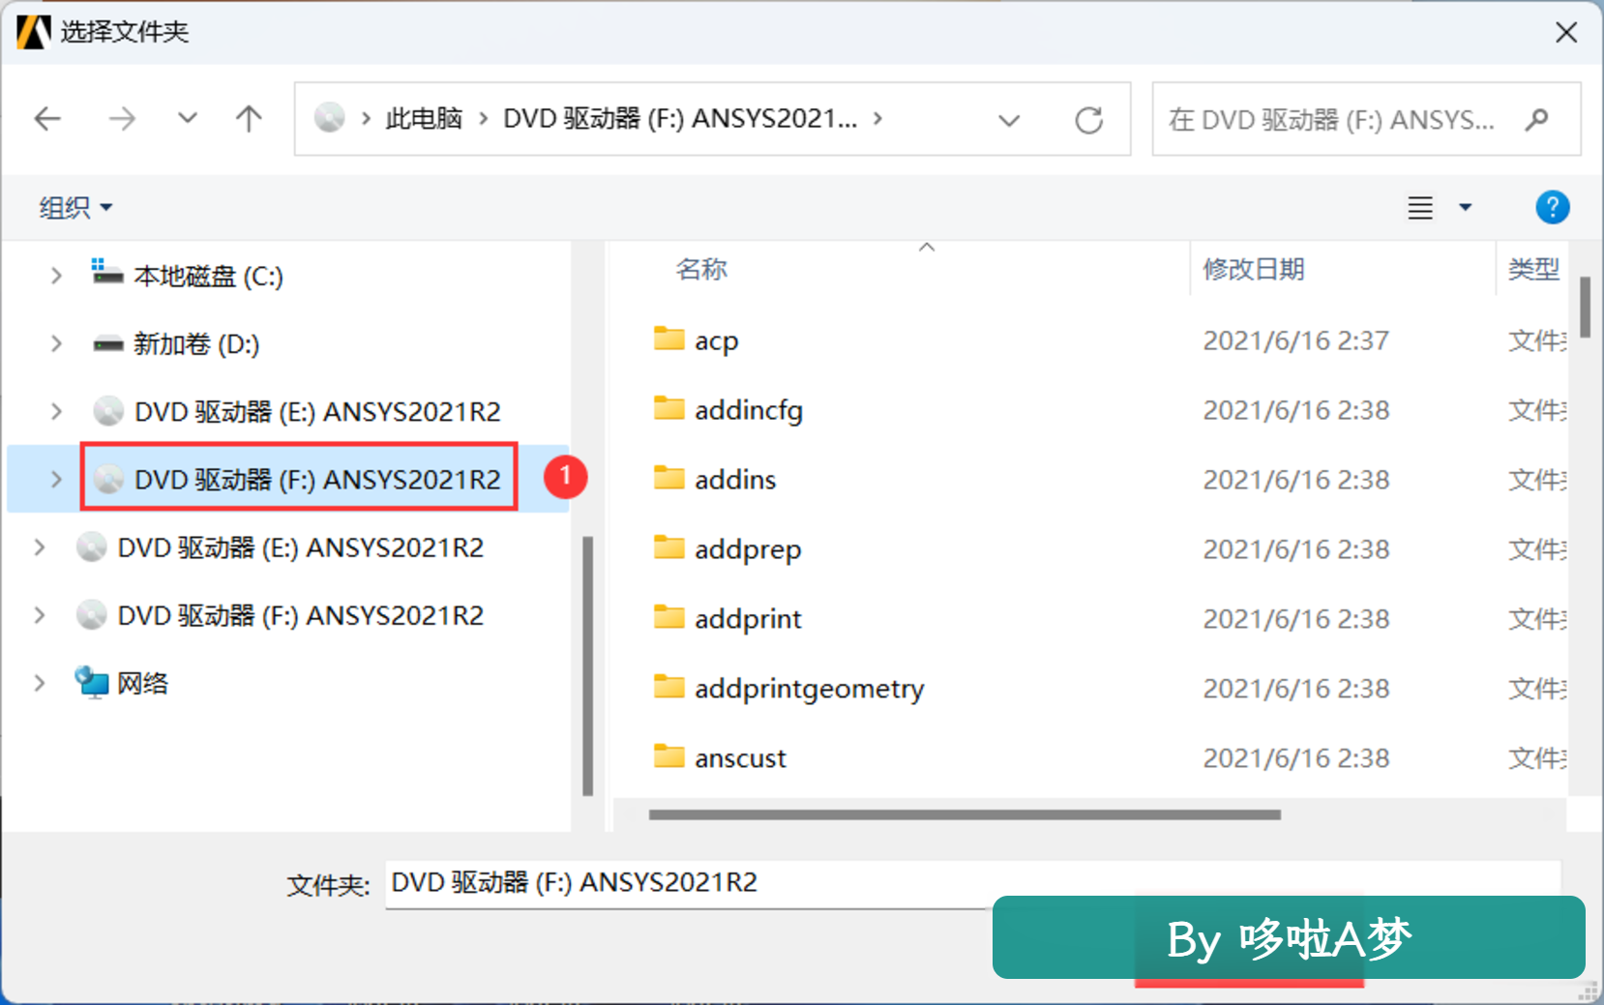The height and width of the screenshot is (1005, 1604).
Task: Open the view options dropdown arrow
Action: [x=1466, y=207]
